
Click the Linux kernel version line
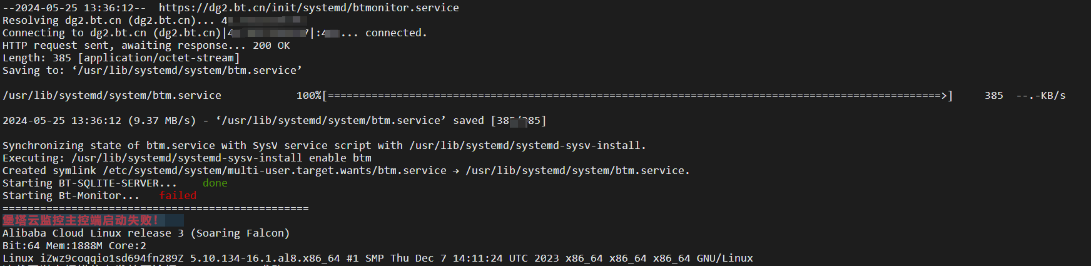(378, 258)
